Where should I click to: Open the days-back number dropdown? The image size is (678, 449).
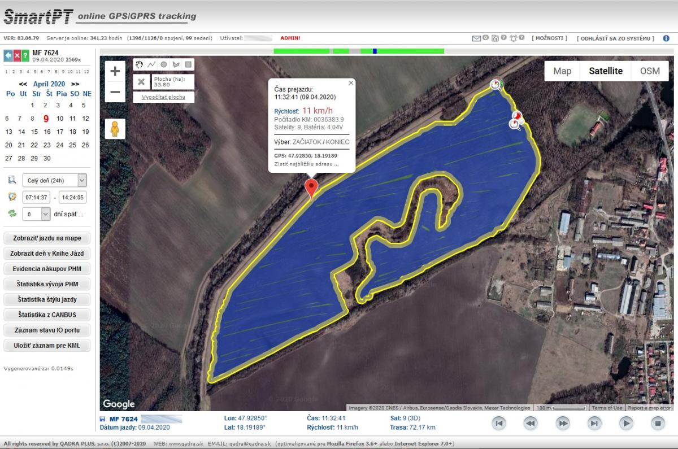click(36, 214)
